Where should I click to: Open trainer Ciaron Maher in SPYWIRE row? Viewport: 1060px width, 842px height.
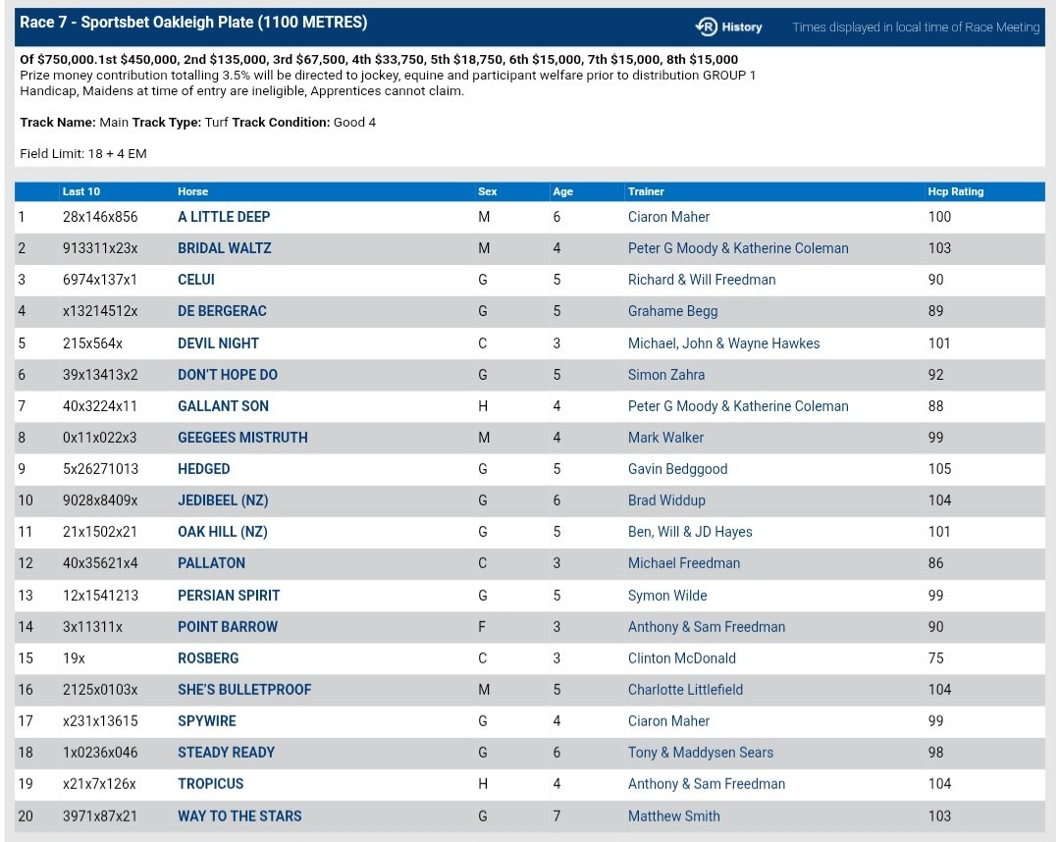tap(668, 721)
